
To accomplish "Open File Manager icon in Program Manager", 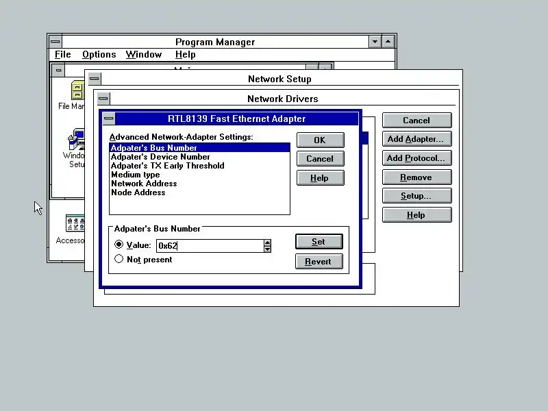I will coord(77,90).
